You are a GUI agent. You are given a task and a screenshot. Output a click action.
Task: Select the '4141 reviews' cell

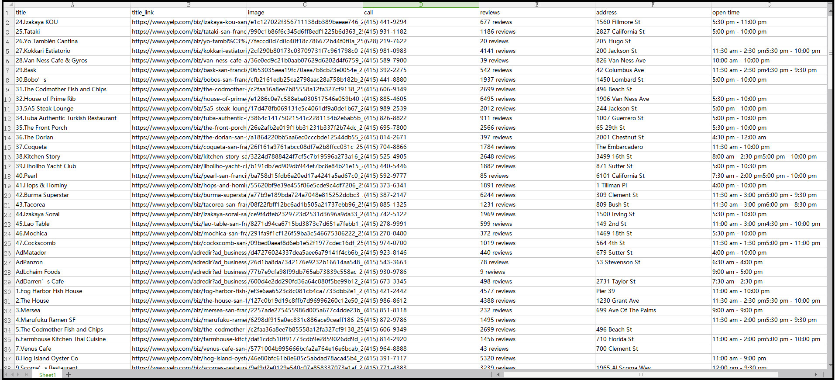coord(537,51)
